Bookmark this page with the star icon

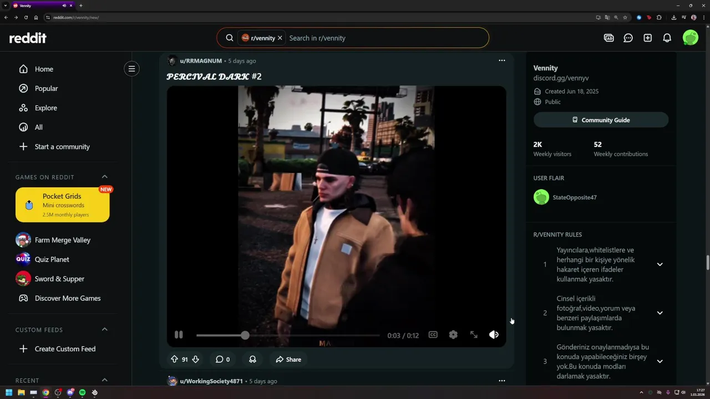626,17
